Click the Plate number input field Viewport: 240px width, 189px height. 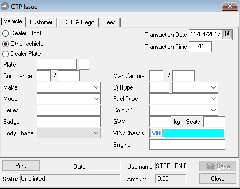(x=57, y=65)
